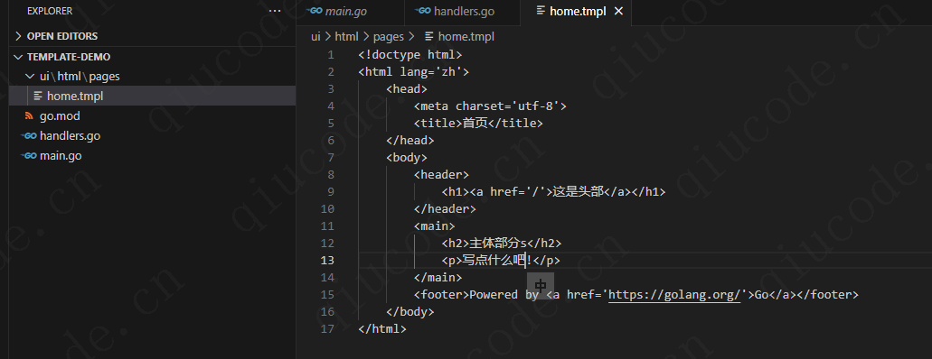932x359 pixels.
Task: Click the <title>首页</title> line
Action: [x=478, y=124]
